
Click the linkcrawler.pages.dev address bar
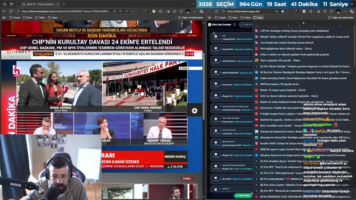point(243,11)
